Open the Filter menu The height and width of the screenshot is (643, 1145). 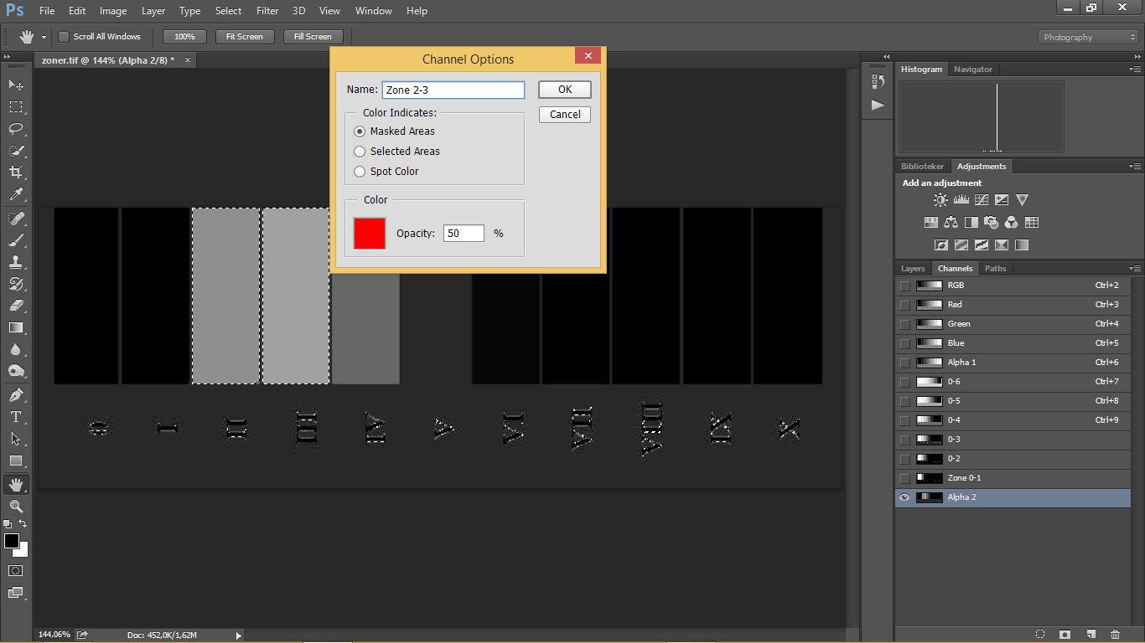pos(267,11)
